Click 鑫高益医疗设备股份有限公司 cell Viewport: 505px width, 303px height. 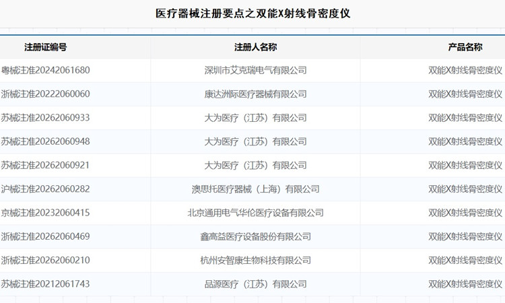255,236
